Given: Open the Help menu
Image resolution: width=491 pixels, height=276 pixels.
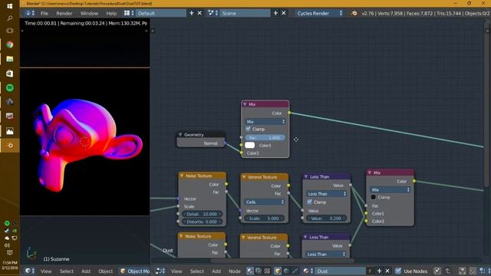Looking at the screenshot, I should (111, 13).
